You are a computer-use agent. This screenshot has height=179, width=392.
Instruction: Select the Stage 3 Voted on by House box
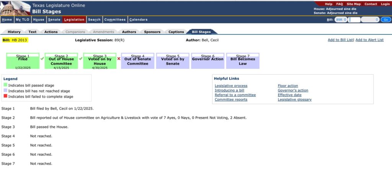coord(100,61)
